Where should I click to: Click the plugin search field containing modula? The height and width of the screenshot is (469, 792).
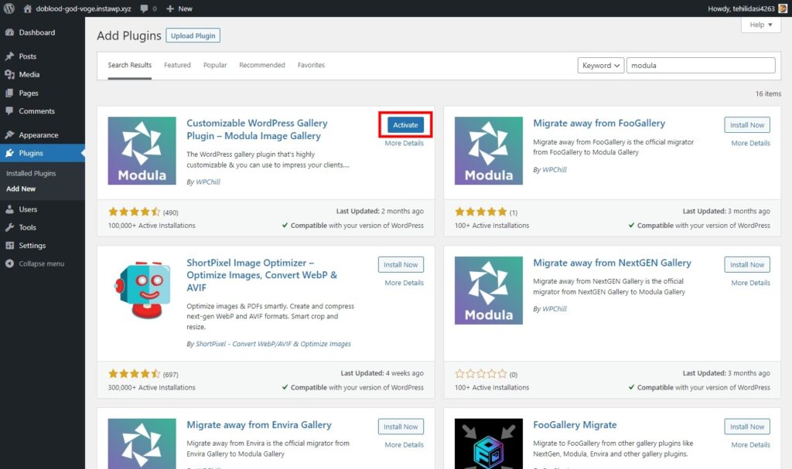coord(700,66)
